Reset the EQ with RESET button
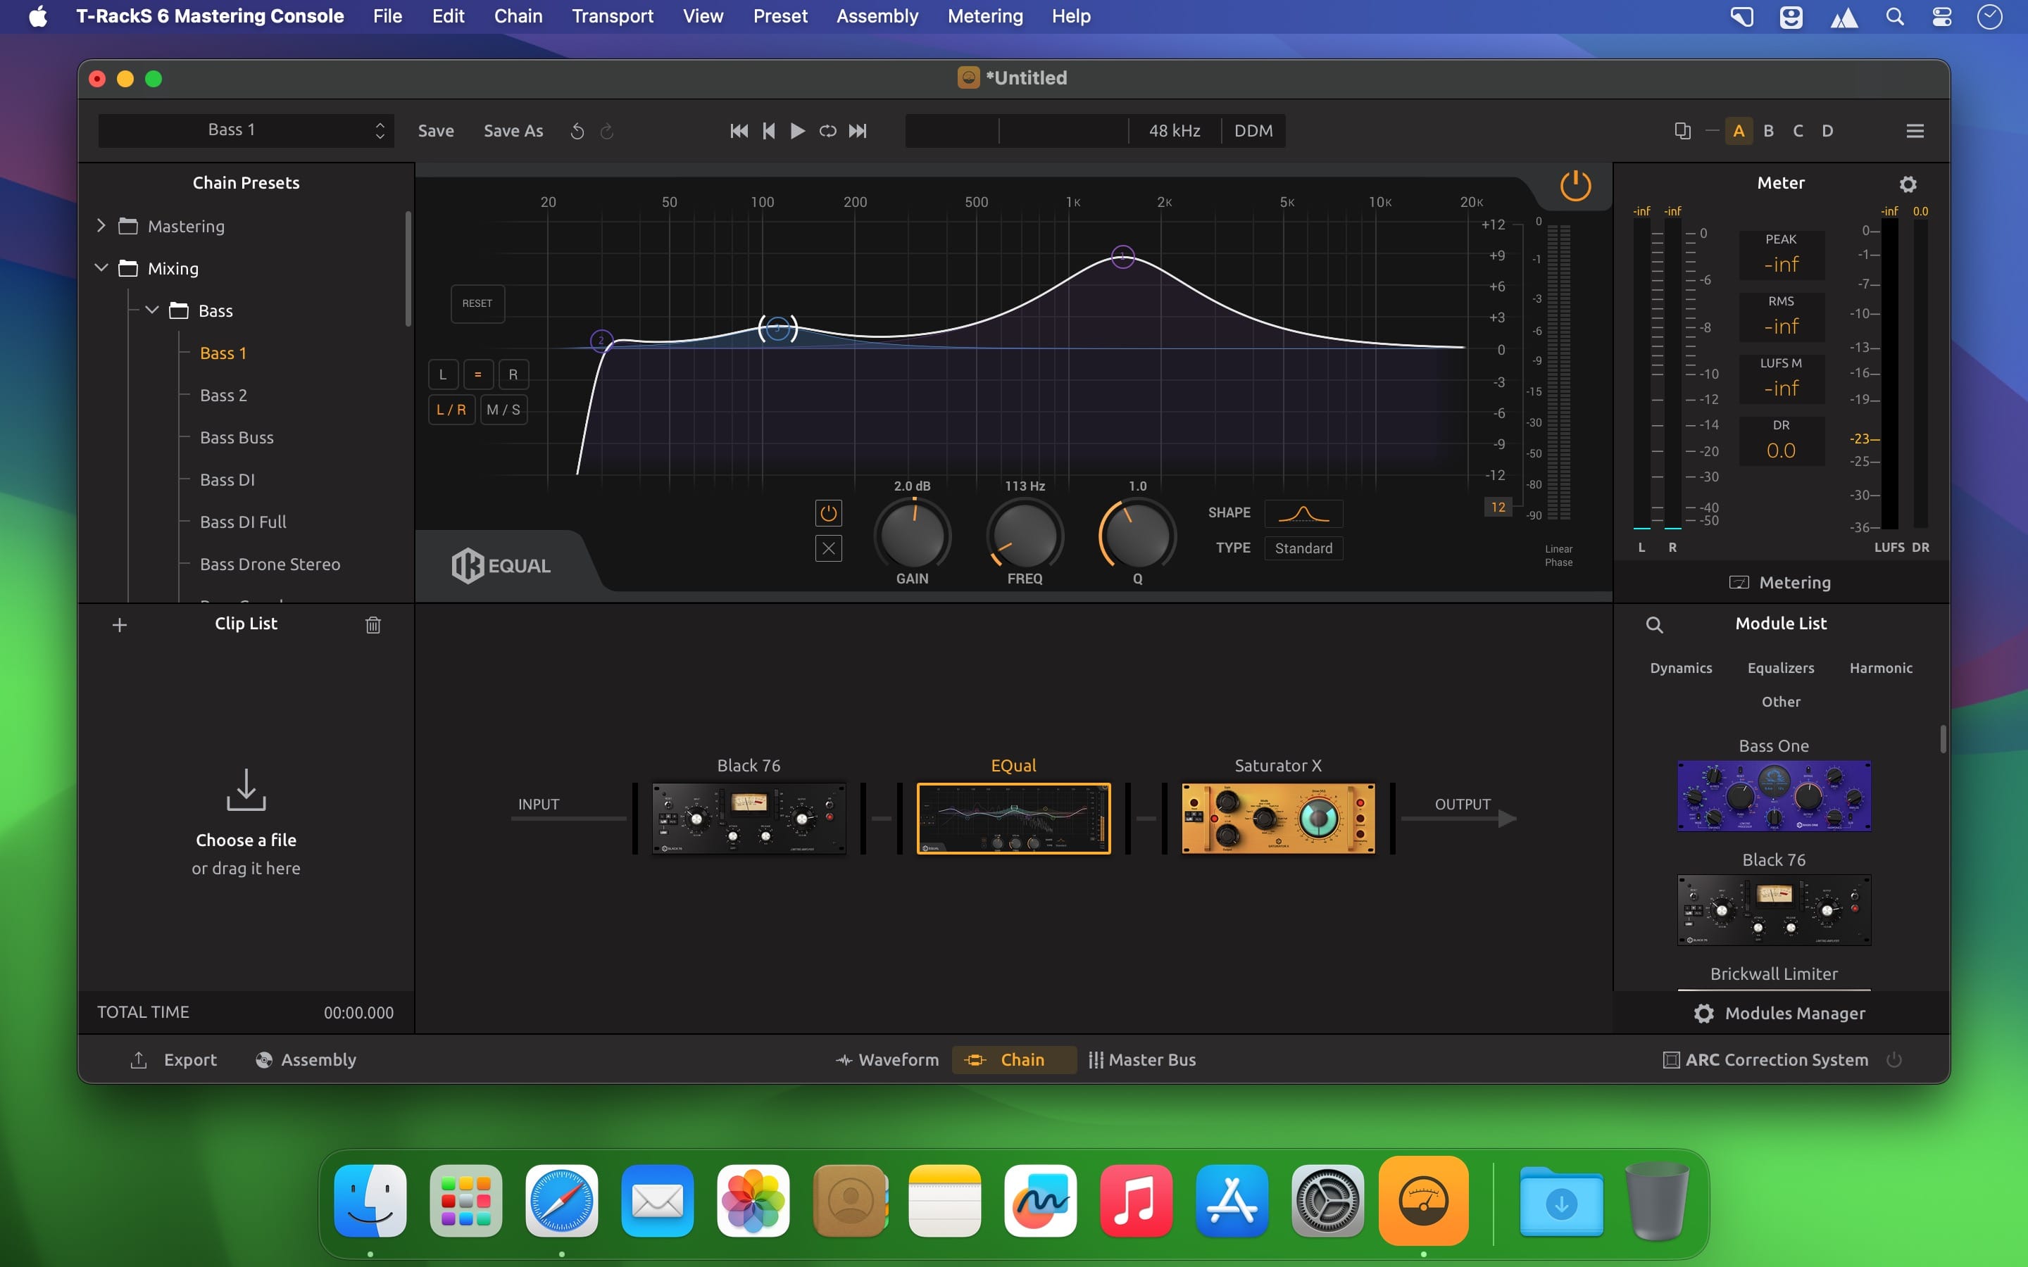The width and height of the screenshot is (2028, 1267). click(477, 303)
